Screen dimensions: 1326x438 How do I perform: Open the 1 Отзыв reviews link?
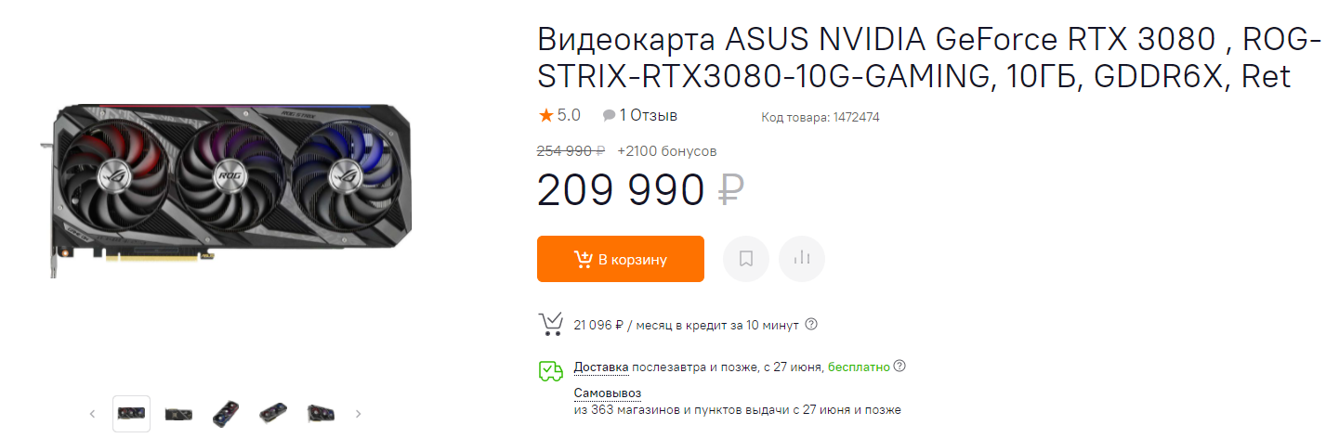(x=648, y=116)
